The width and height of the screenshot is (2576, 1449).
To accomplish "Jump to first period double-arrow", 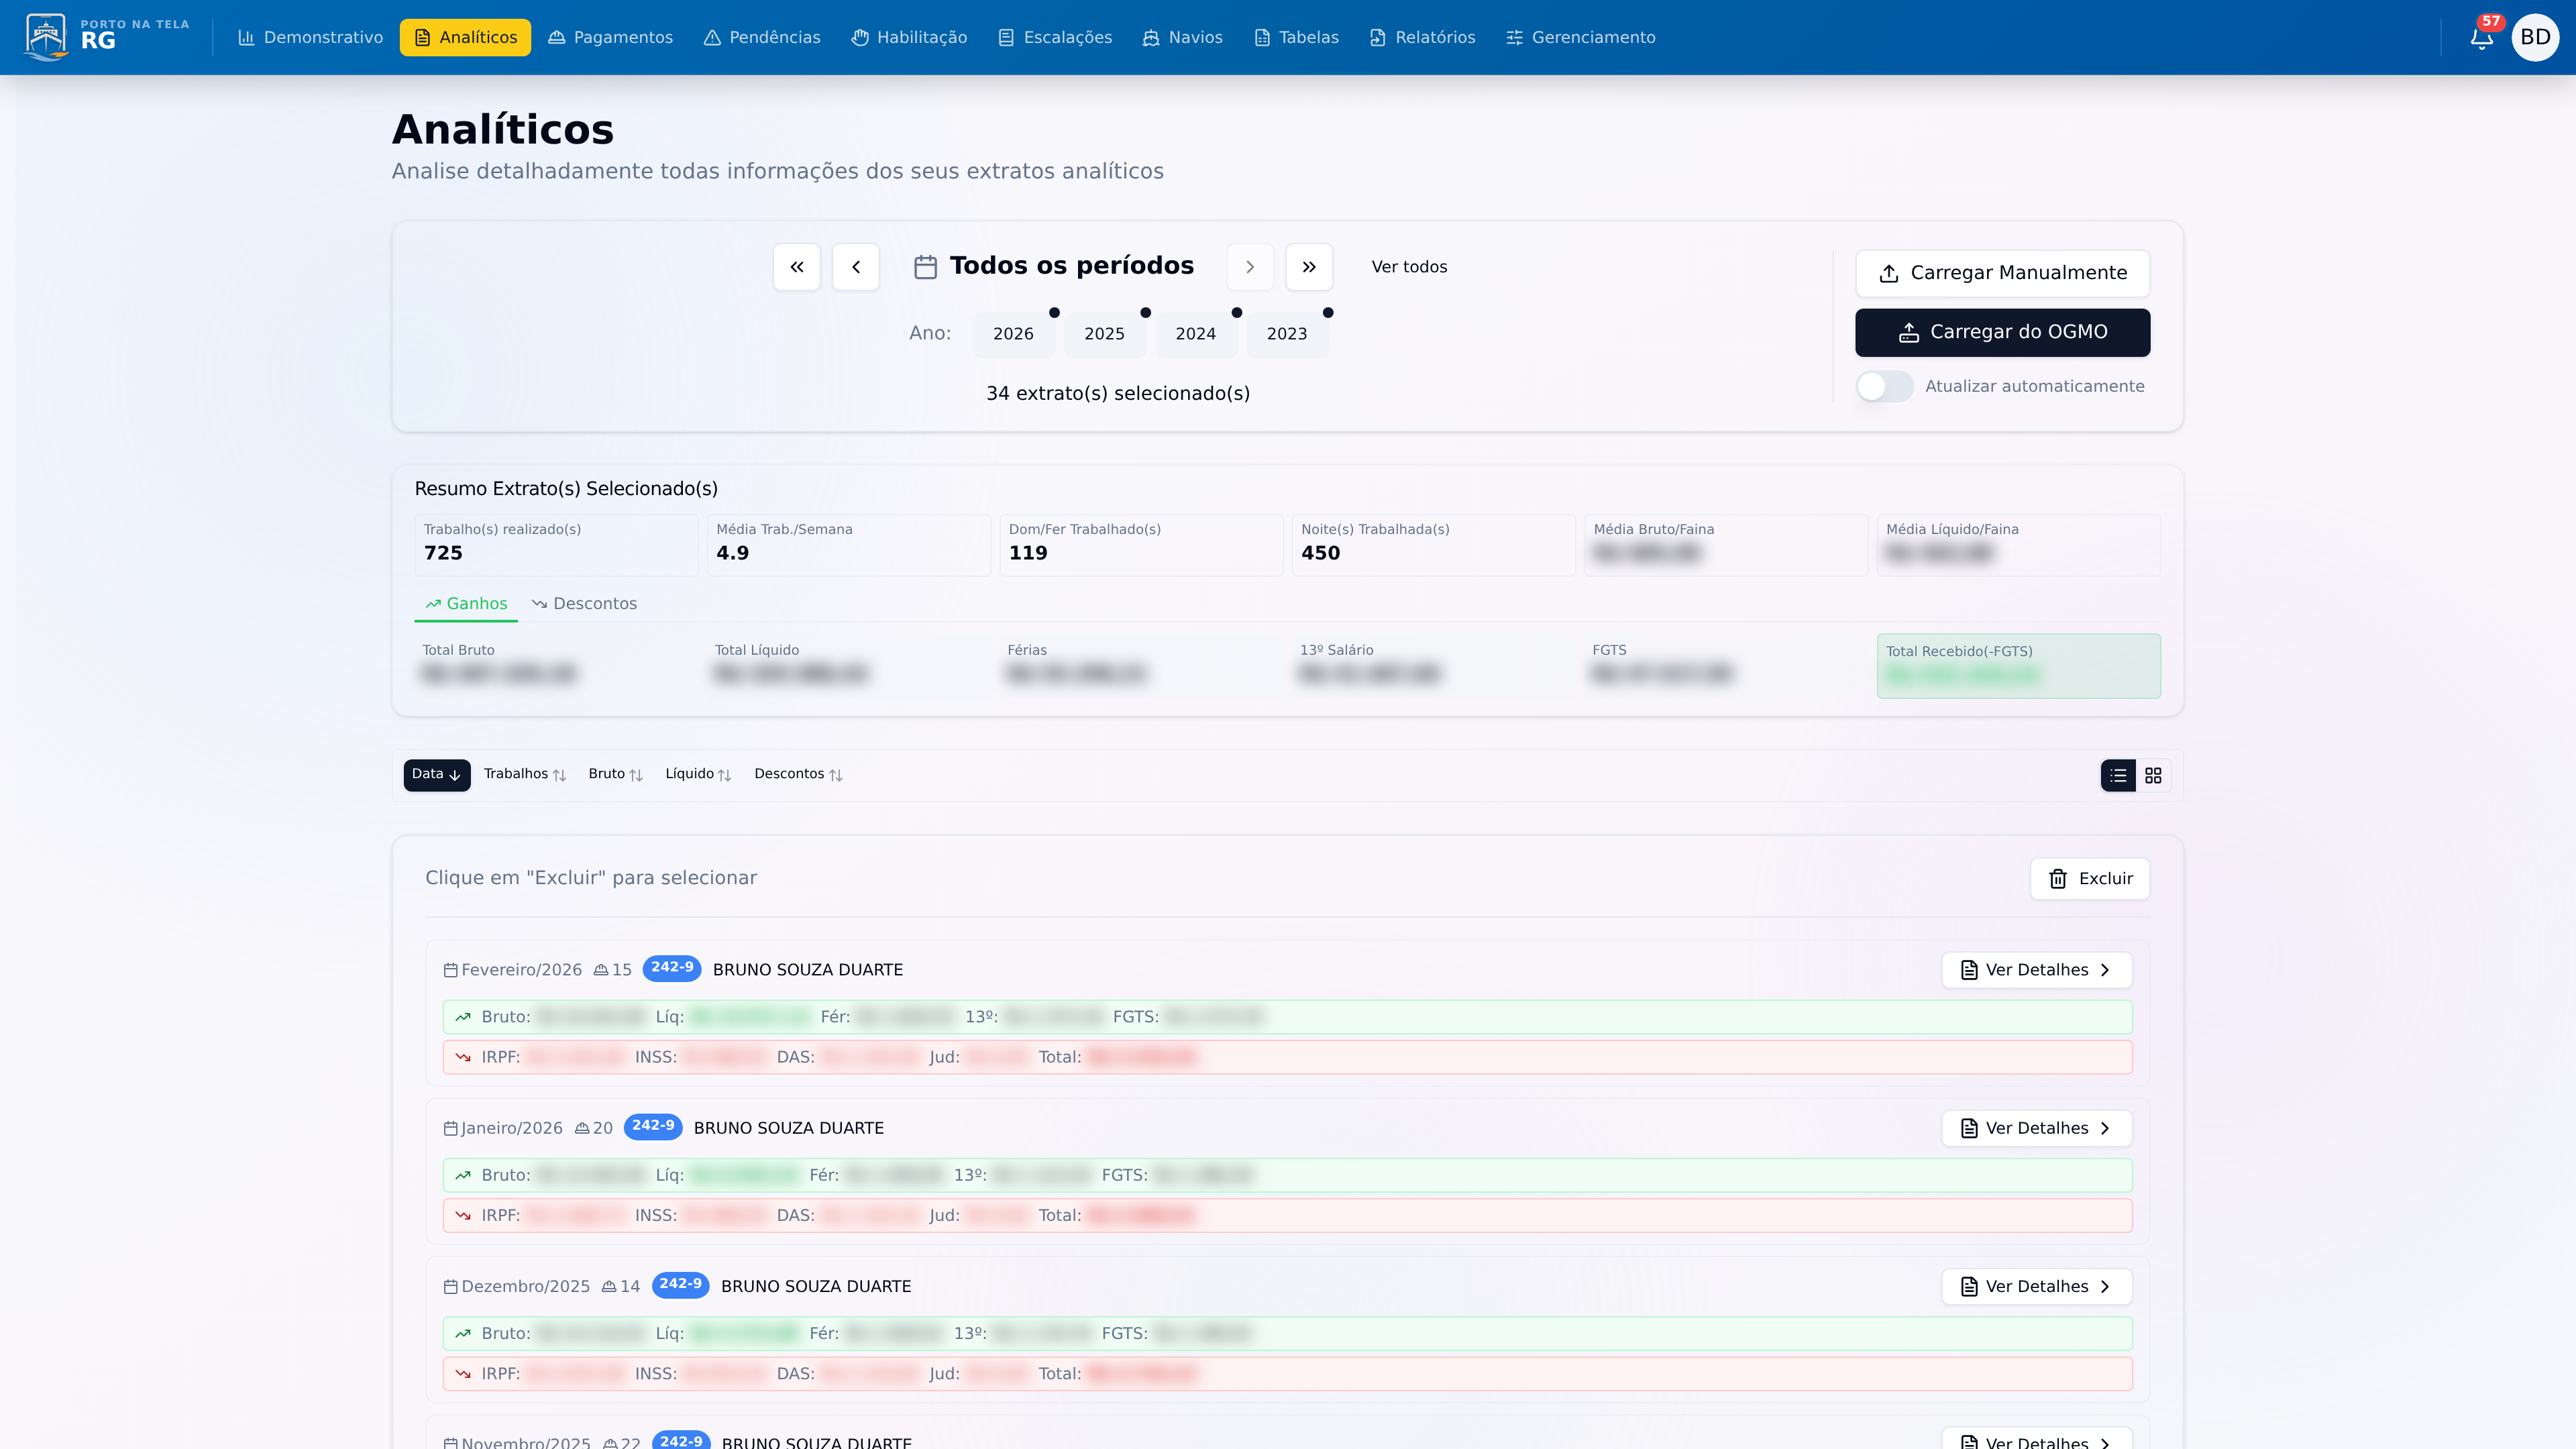I will (x=796, y=267).
